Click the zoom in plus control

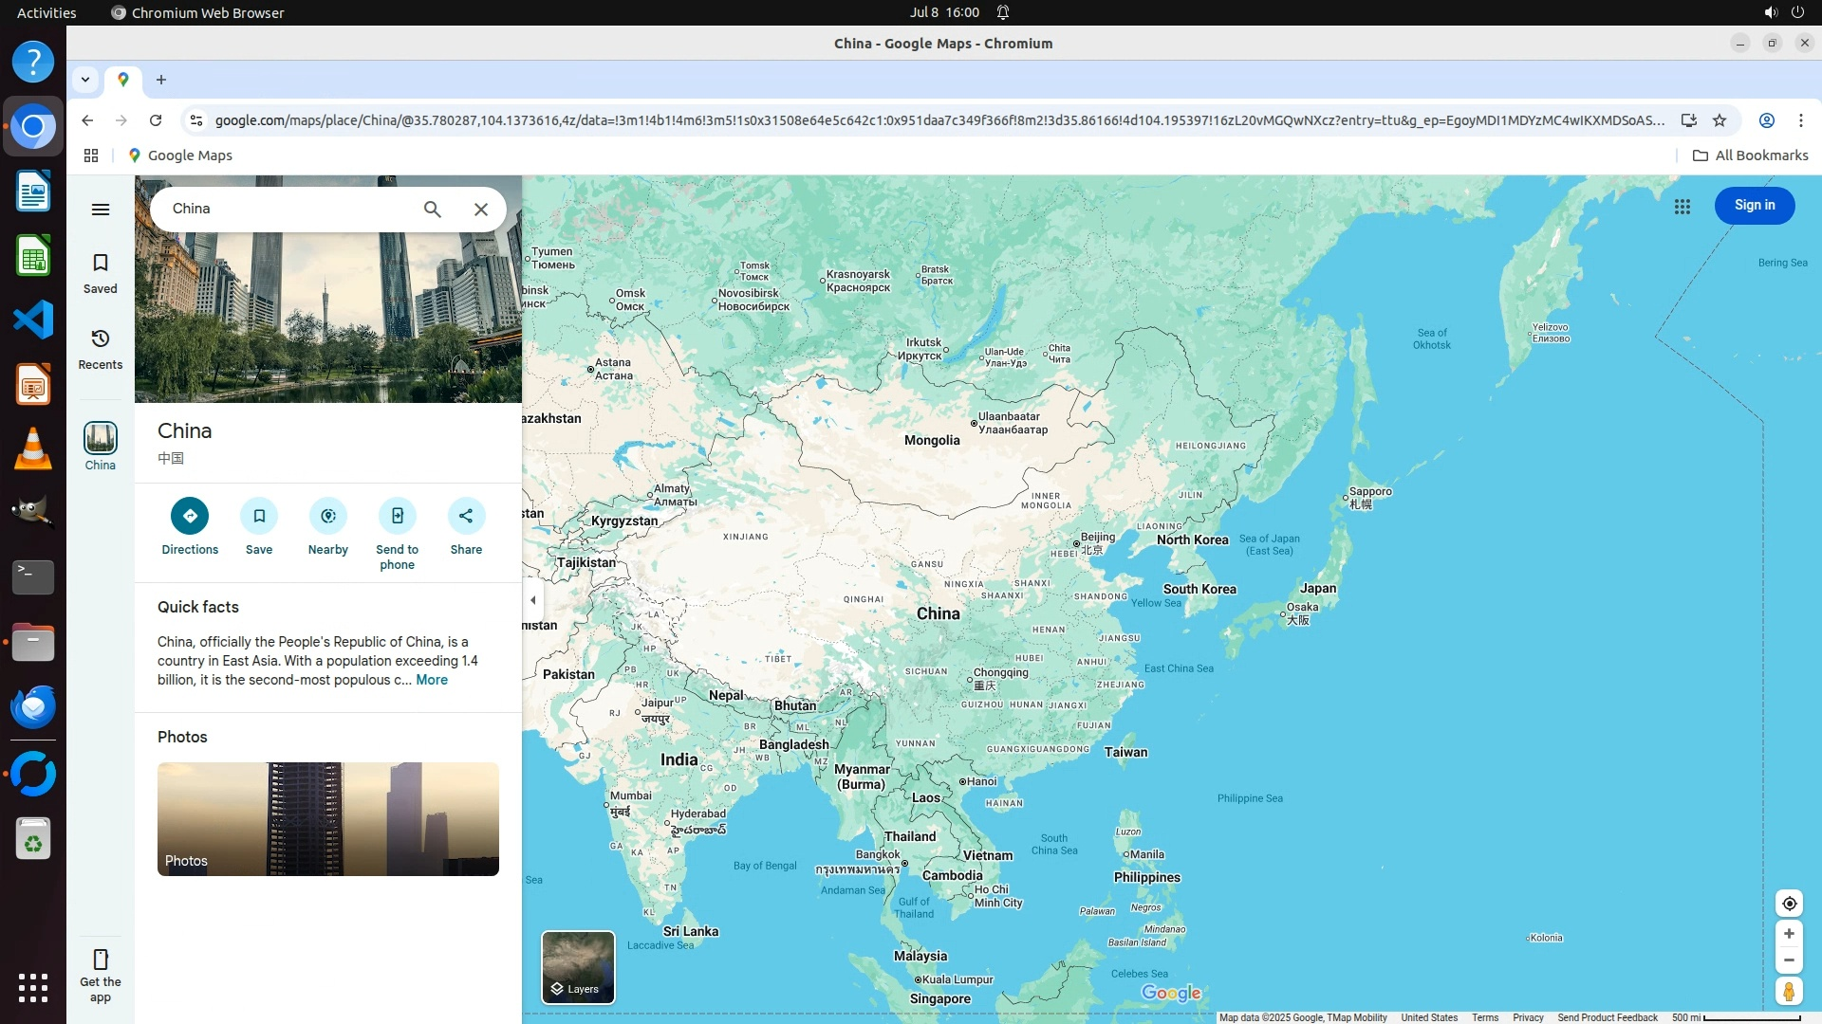[x=1789, y=934]
